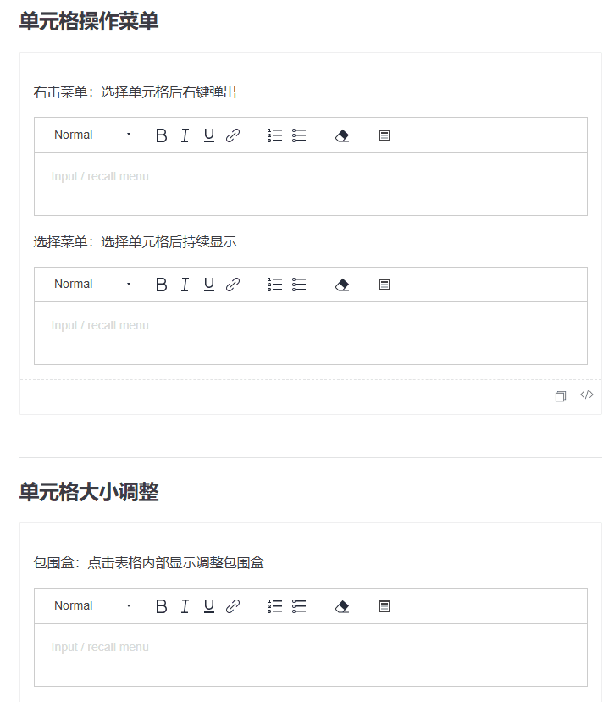Toggle Italic in the bounding-box editor
Viewport: 614px width, 702px height.
(x=185, y=606)
